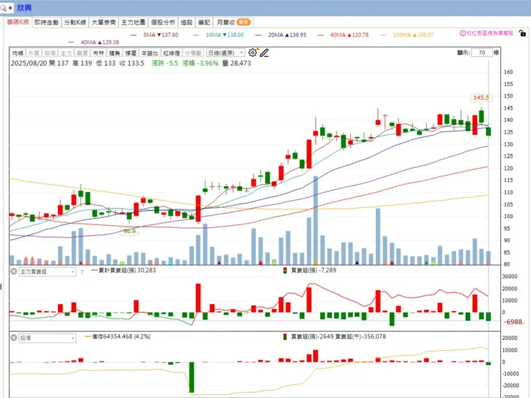
Task: Click the 40MA 129.38 legend entry
Action: point(94,42)
